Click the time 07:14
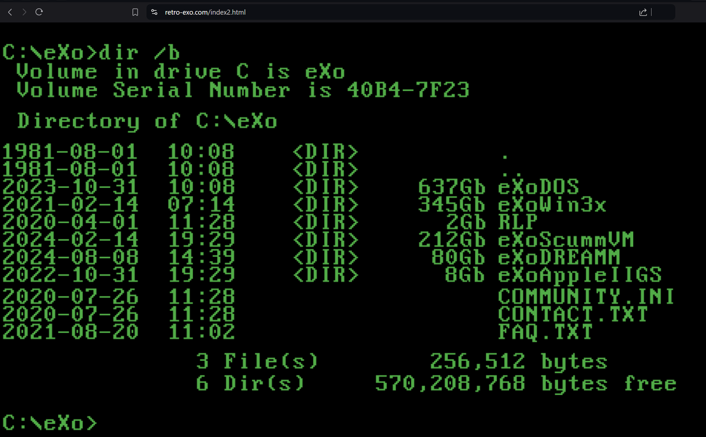The image size is (706, 437). (201, 204)
